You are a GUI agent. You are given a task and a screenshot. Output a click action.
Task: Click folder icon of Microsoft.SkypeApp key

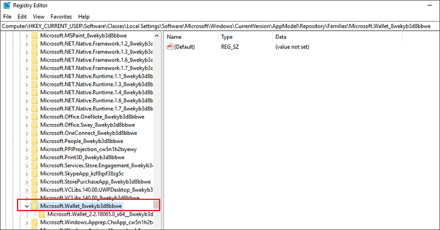click(x=35, y=174)
